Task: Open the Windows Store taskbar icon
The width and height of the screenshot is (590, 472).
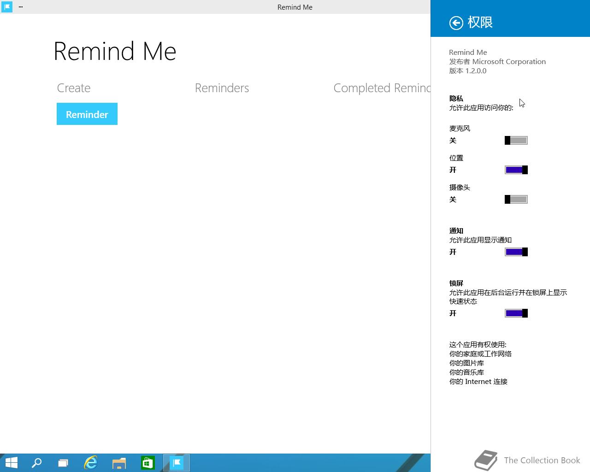Action: (147, 462)
